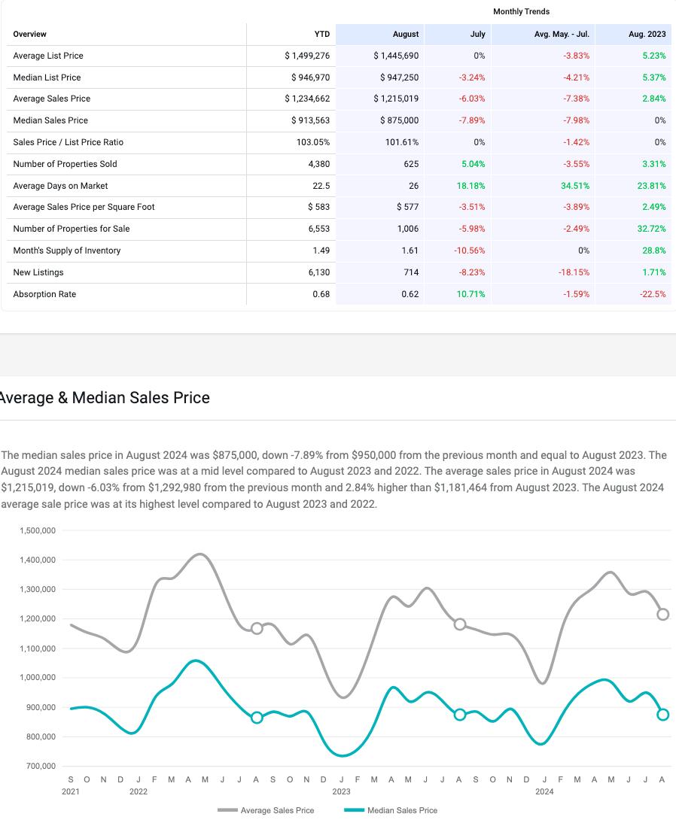The image size is (676, 826).
Task: Select the August column header
Action: [x=406, y=34]
